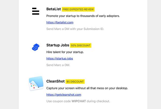
Task: Open the https://betalist.com link
Action: (x=60, y=23)
